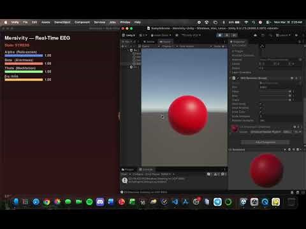Click the red sphere material preview
Screen dimensions: 306x229
(x=266, y=170)
